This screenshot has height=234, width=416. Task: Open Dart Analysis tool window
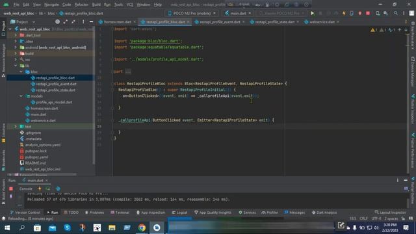pyautogui.click(x=324, y=213)
